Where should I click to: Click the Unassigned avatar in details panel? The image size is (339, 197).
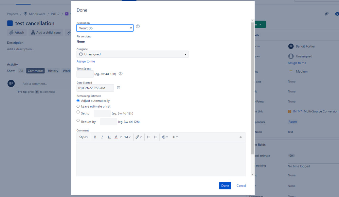(291, 56)
